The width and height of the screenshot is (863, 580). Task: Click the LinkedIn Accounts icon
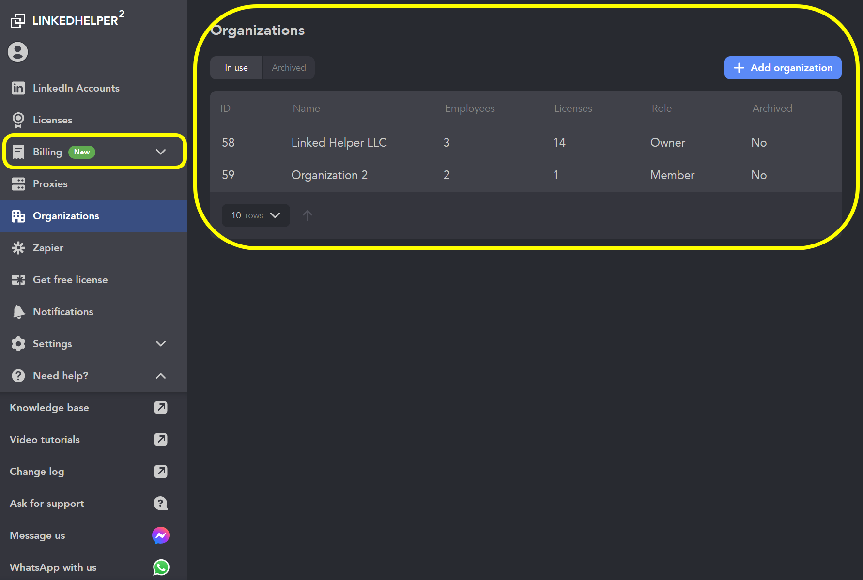(18, 88)
